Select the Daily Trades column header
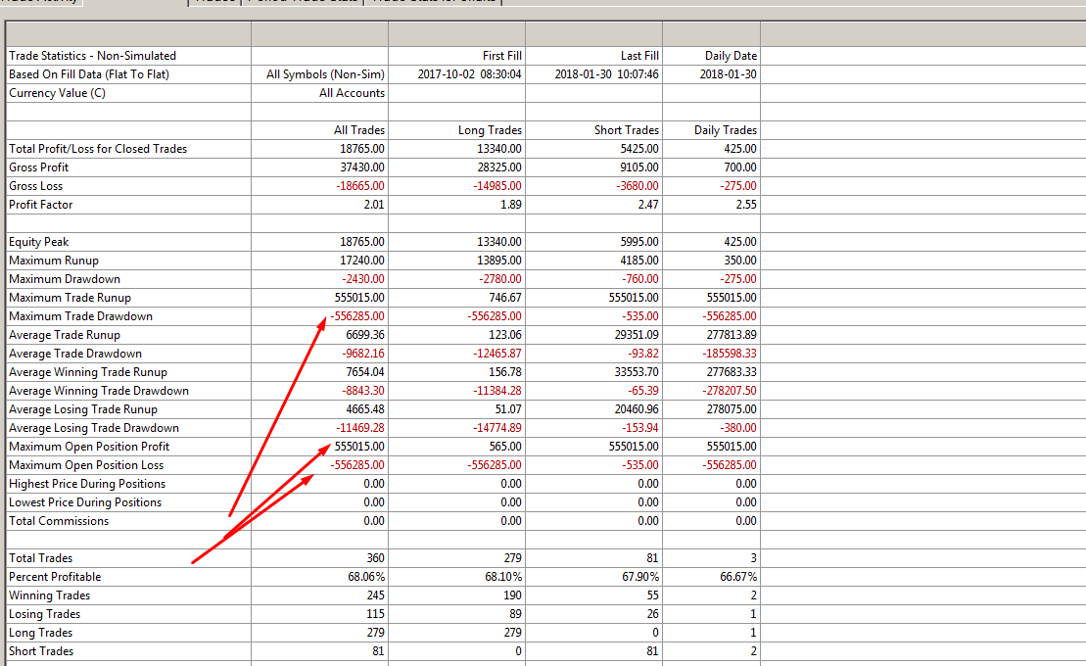The image size is (1086, 666). (725, 130)
